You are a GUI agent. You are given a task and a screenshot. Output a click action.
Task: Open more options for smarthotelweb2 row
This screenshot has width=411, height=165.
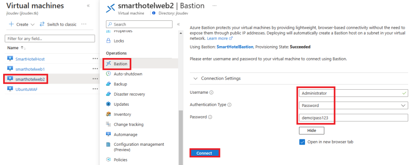[95, 79]
